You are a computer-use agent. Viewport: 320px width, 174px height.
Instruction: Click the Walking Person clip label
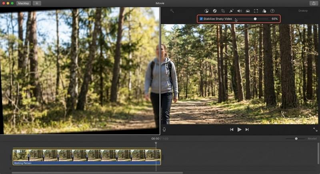[22, 163]
